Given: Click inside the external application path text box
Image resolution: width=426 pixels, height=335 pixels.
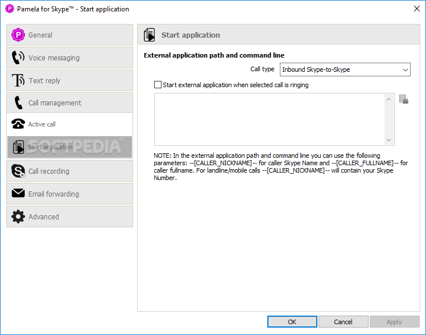Looking at the screenshot, I should 269,119.
